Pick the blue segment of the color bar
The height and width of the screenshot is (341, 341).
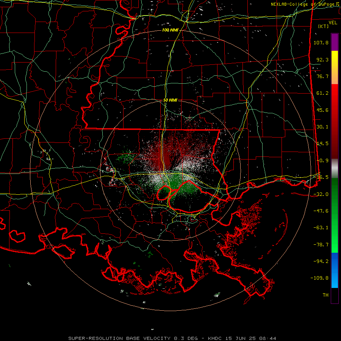(335, 270)
